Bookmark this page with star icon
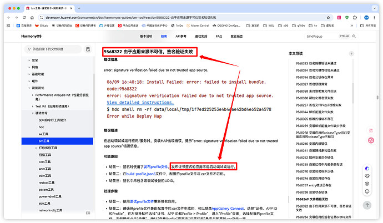Image resolution: width=383 pixels, height=223 pixels. [328, 18]
